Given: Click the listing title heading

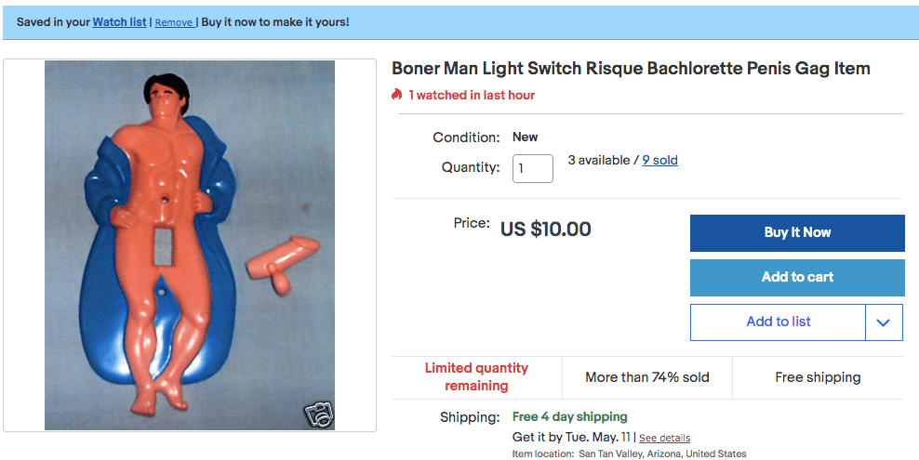Looking at the screenshot, I should click(x=631, y=69).
